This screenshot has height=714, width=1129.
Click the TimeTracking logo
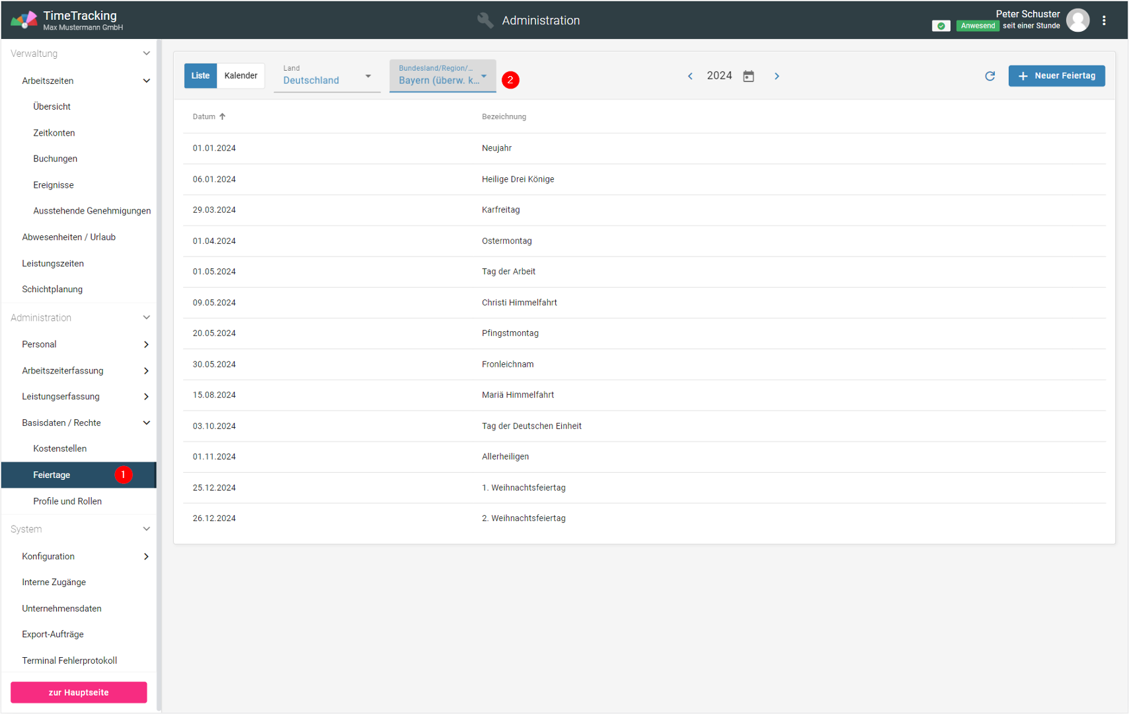click(x=24, y=20)
